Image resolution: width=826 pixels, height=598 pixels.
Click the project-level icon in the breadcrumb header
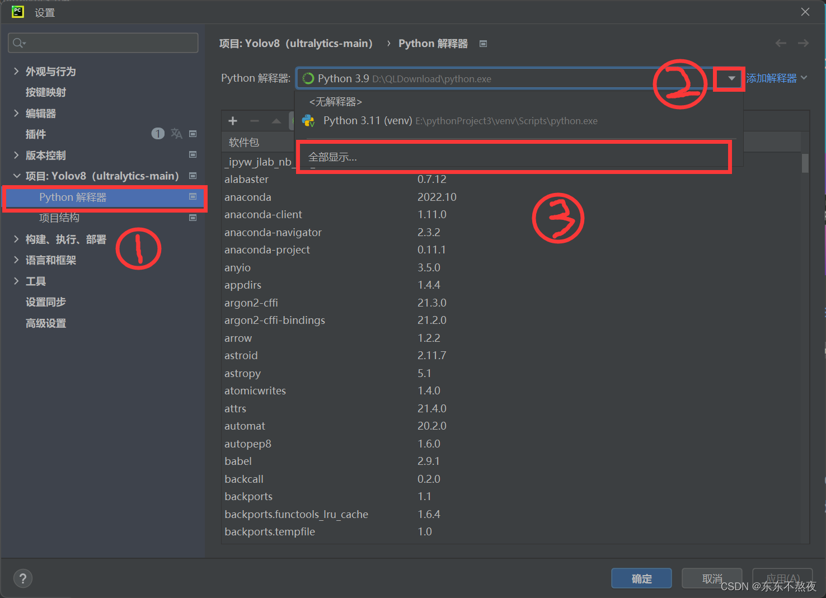(484, 44)
